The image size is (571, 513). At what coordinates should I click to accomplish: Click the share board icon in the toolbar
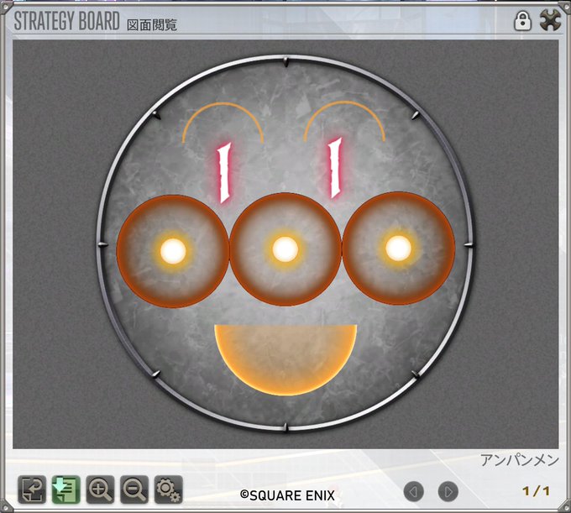32,489
